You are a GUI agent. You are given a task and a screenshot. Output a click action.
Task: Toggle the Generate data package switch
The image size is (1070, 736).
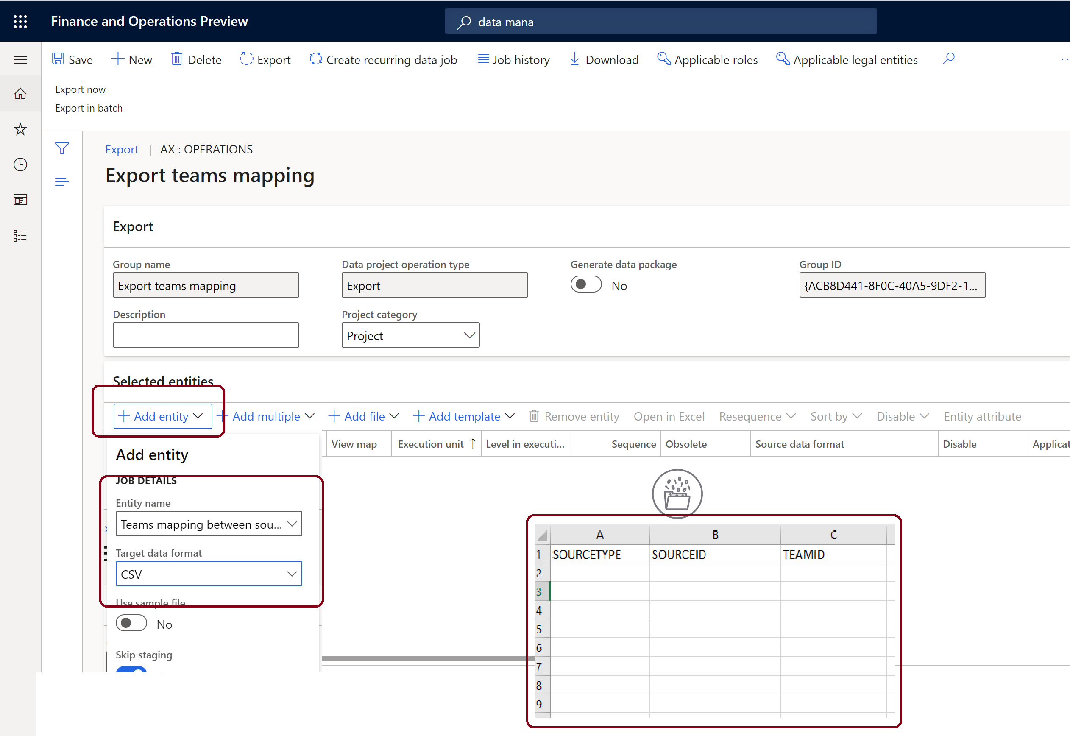[x=585, y=284]
